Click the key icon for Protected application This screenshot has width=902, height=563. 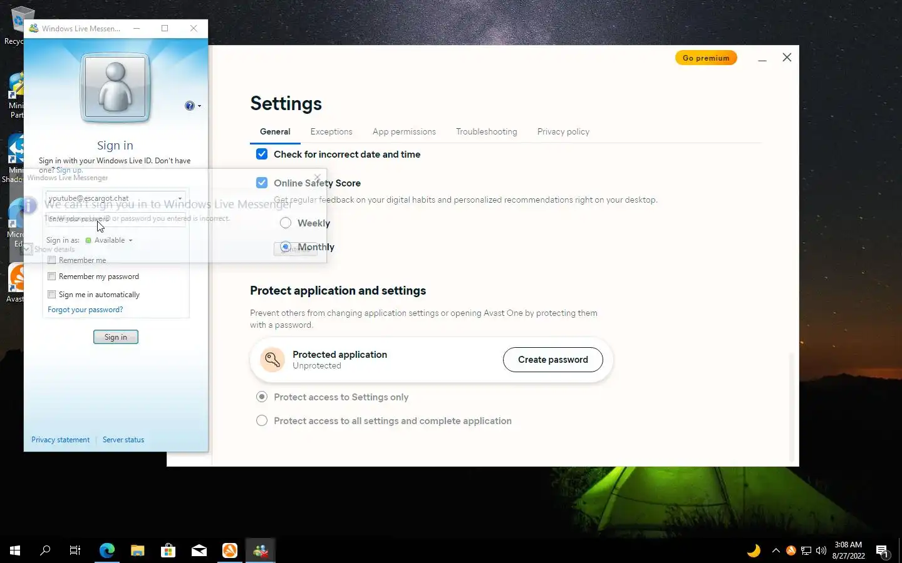(x=272, y=360)
